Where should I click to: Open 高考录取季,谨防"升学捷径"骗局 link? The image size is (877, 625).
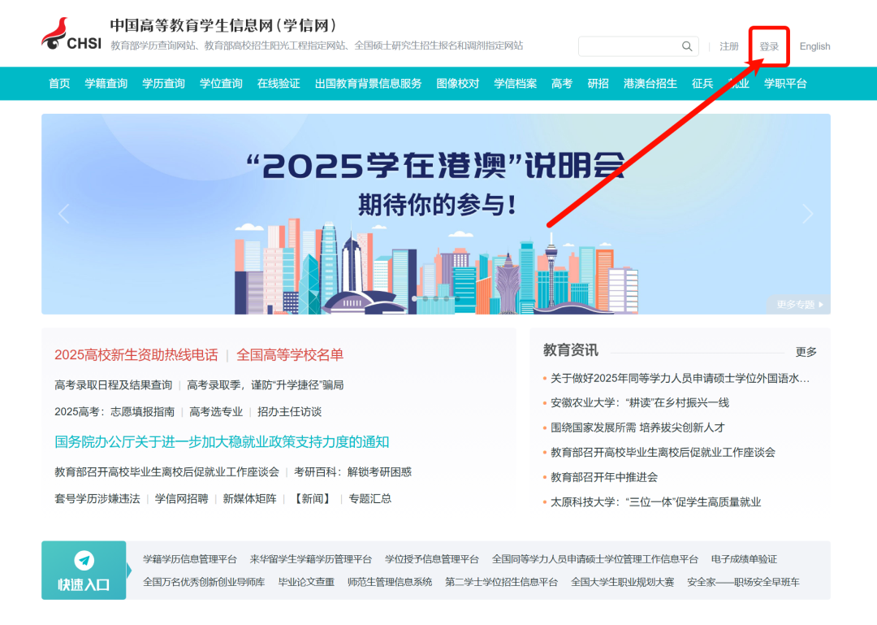click(x=265, y=385)
